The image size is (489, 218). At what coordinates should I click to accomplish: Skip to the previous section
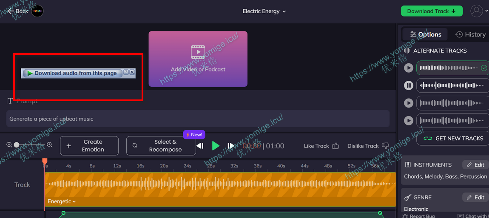200,146
